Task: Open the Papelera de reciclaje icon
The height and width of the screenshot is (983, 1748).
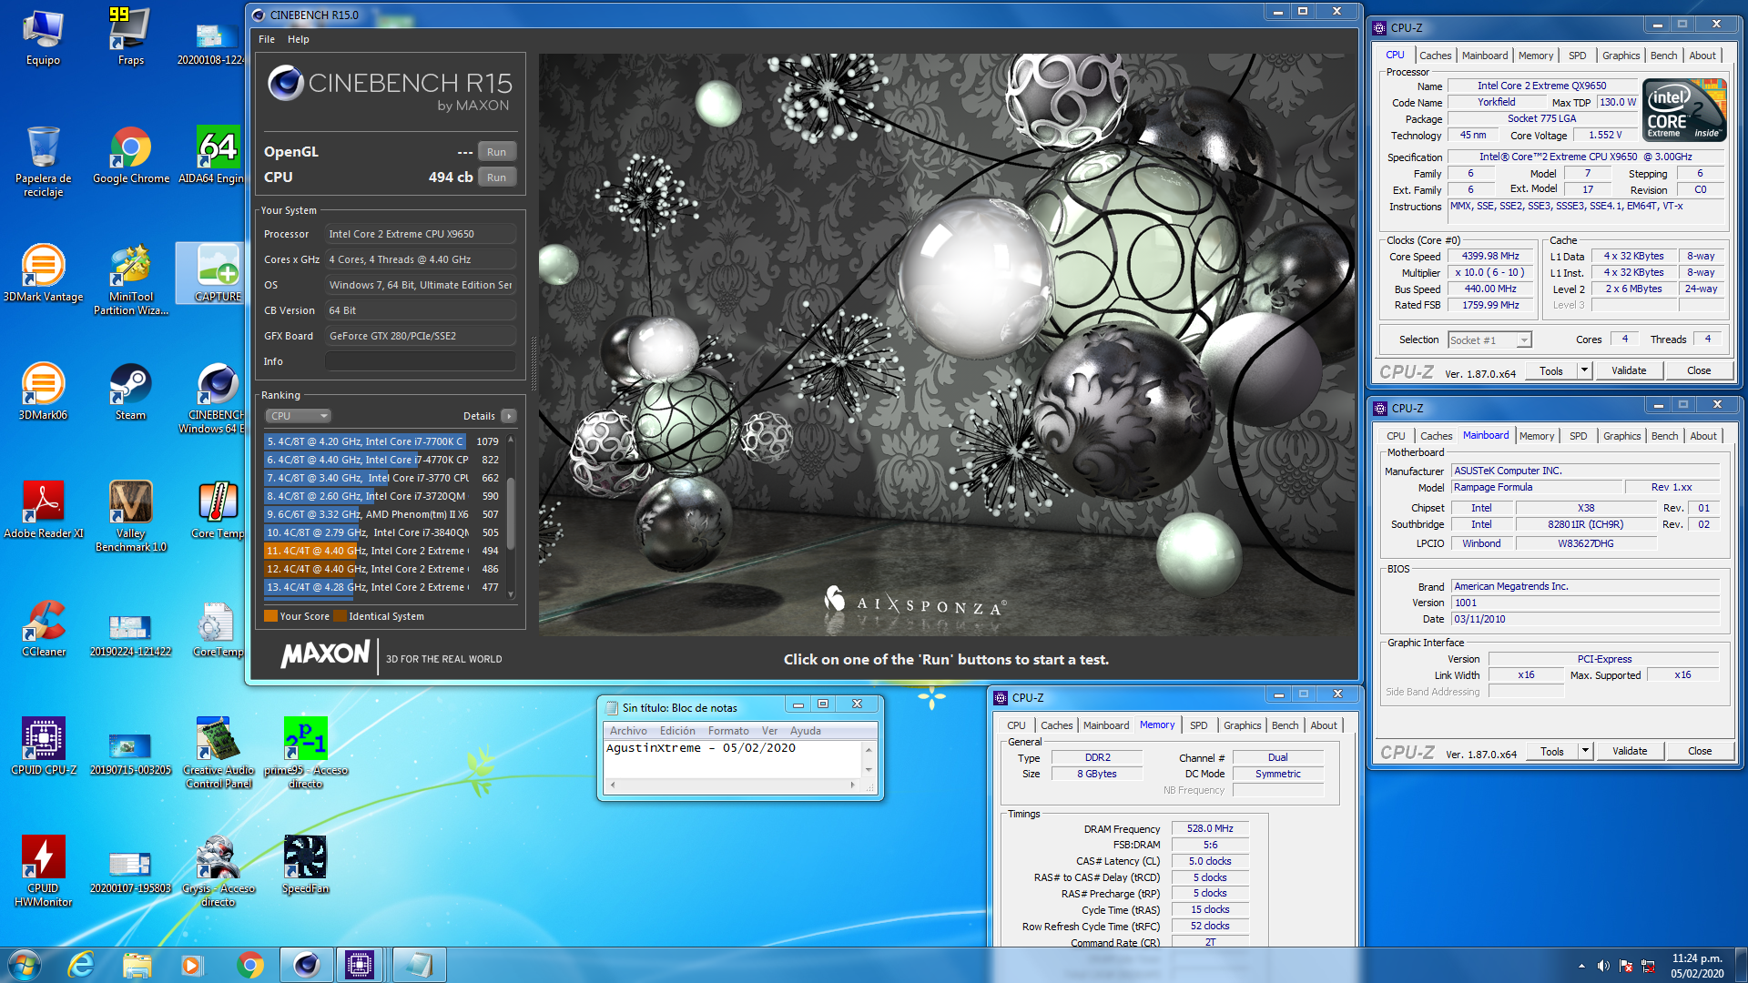Action: [43, 162]
